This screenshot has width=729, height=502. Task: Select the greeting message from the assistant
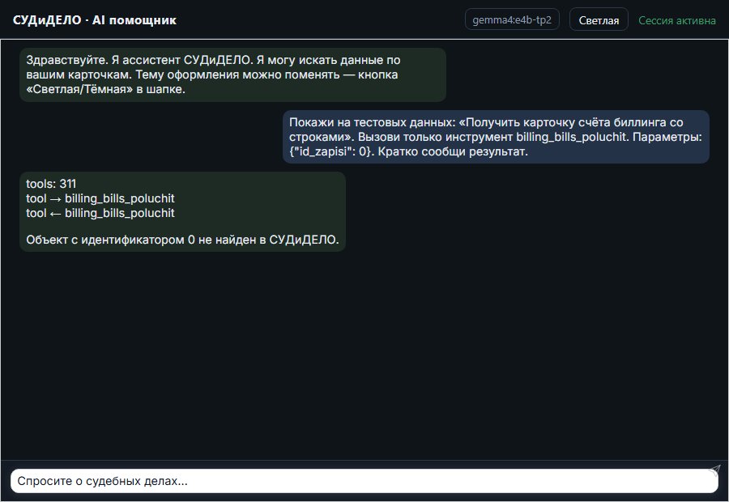pos(232,74)
